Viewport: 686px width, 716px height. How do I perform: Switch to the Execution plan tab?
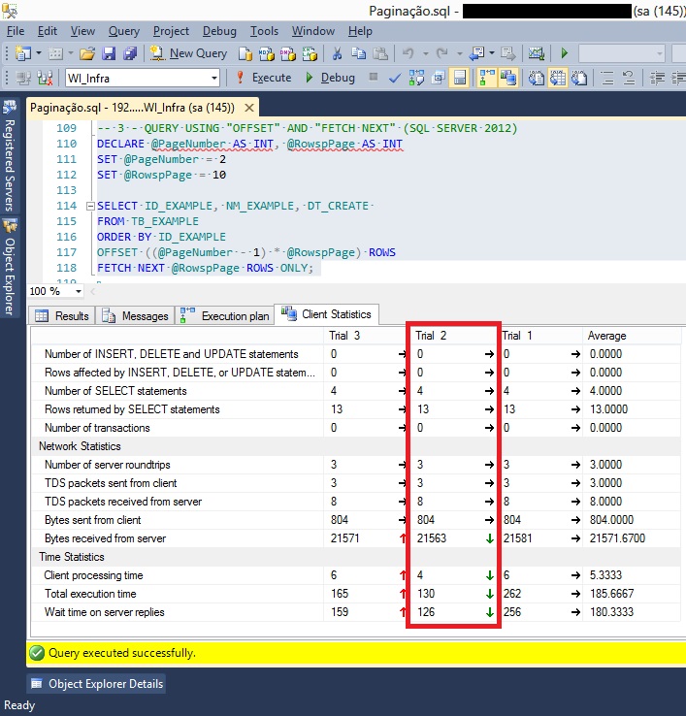pyautogui.click(x=224, y=315)
